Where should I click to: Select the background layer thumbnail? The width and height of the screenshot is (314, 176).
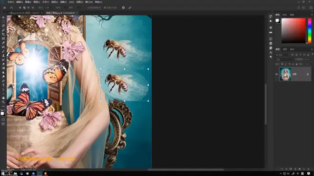(x=285, y=74)
